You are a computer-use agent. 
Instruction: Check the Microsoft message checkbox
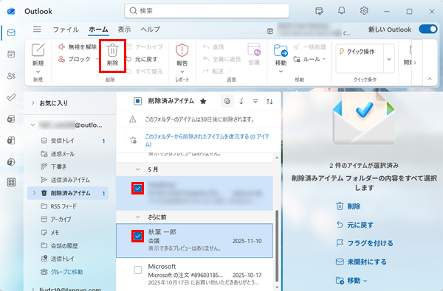click(137, 270)
